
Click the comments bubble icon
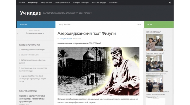click(x=138, y=24)
